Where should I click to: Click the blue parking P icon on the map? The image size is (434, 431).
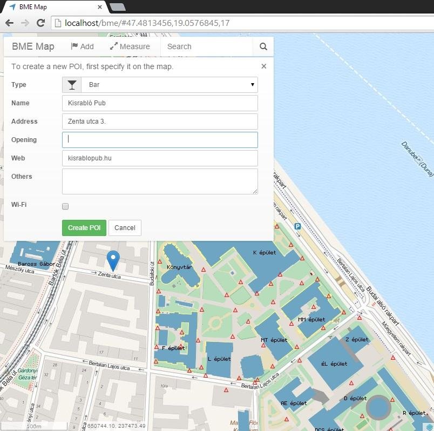(297, 227)
